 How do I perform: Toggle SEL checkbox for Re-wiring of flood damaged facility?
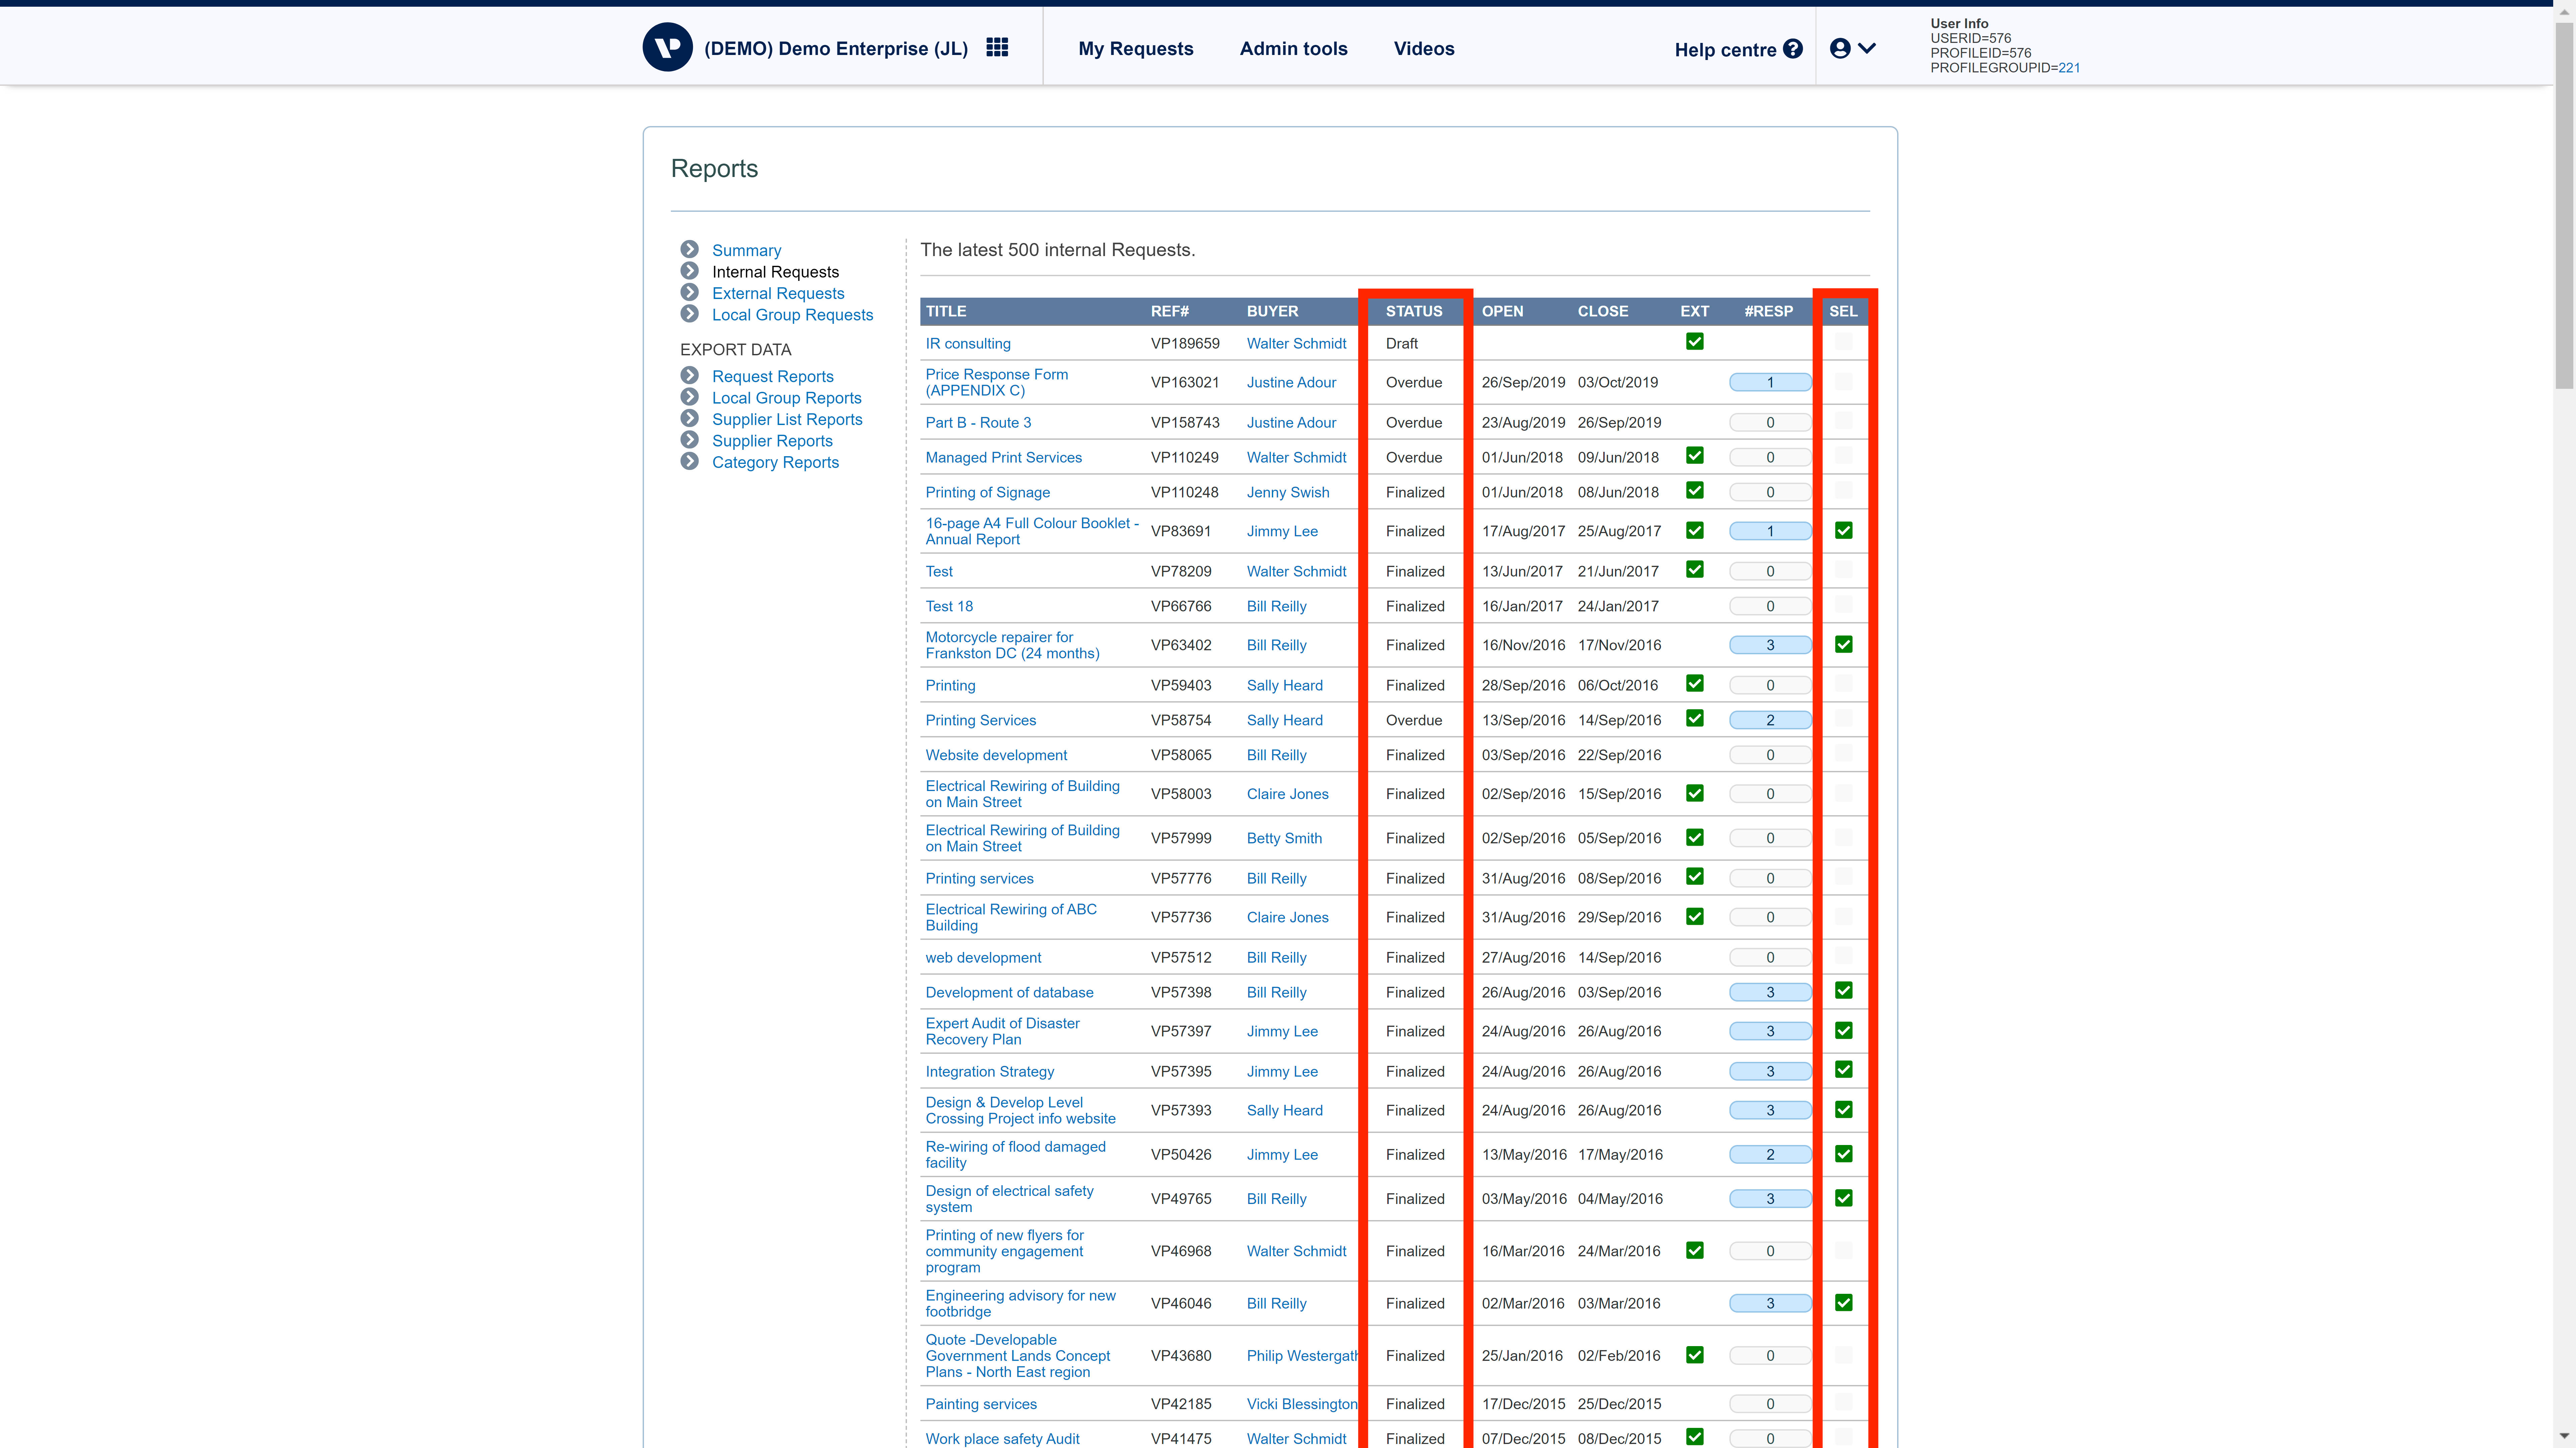click(1844, 1154)
